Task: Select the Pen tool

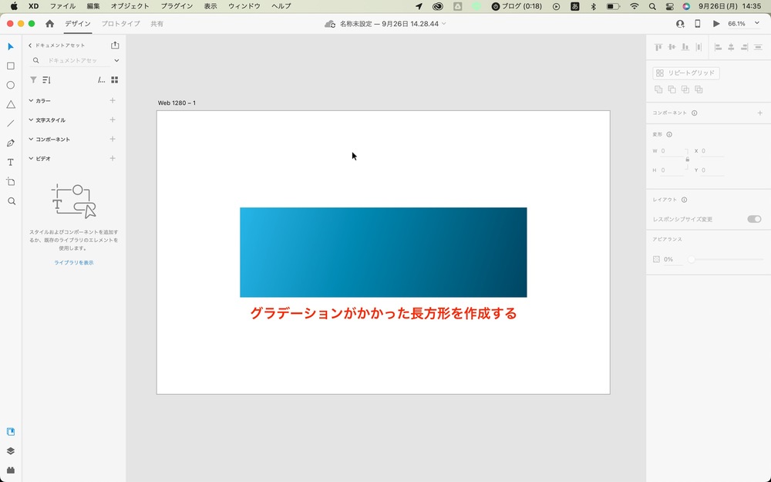Action: click(x=11, y=143)
